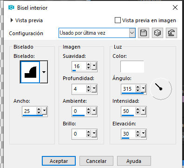Screen dimensions: 184x168
Task: Click the Brillo value field
Action: coord(79,134)
